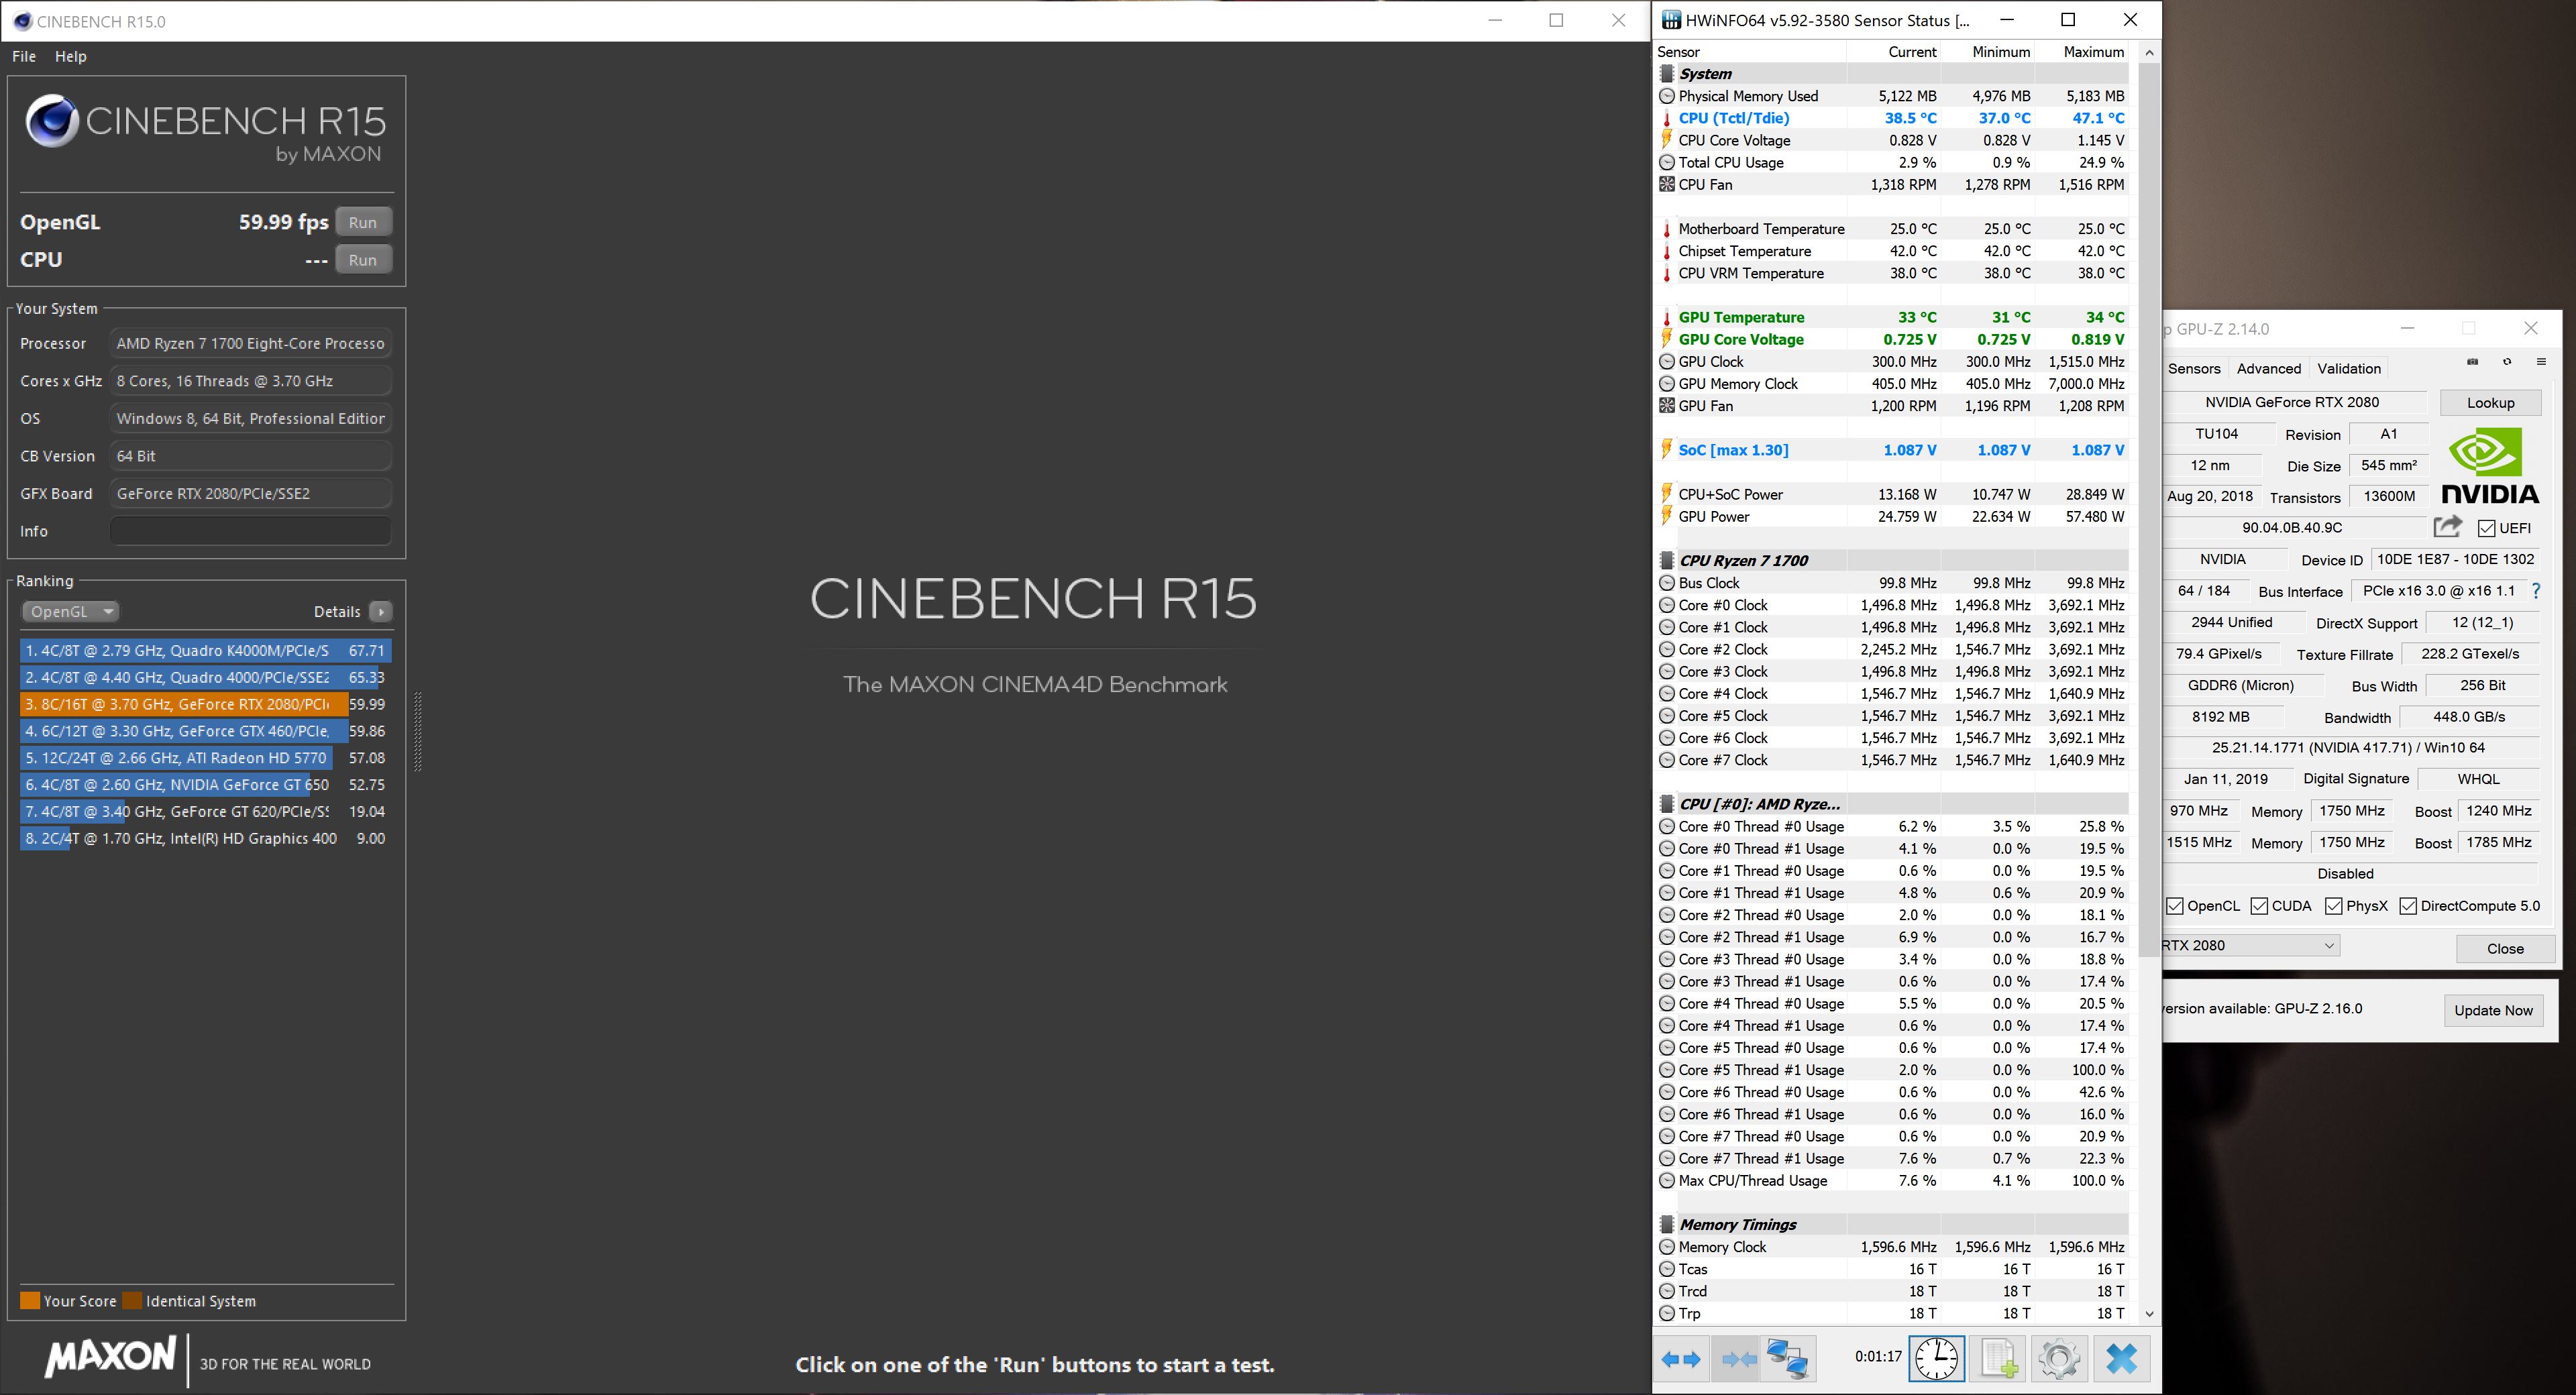The image size is (2576, 1395).
Task: Toggle the PhysX checkbox
Action: 2334,906
